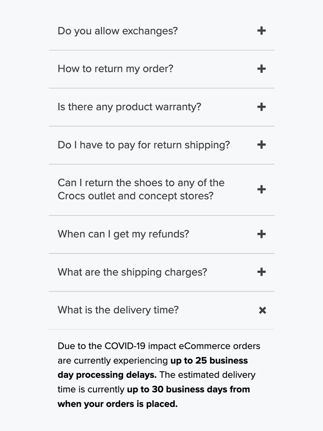The width and height of the screenshot is (323, 431).
Task: Click 'When can I get my refunds?' question text
Action: pos(123,234)
